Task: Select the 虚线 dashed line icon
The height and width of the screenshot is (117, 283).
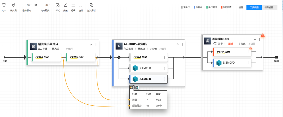Action: 81,5
